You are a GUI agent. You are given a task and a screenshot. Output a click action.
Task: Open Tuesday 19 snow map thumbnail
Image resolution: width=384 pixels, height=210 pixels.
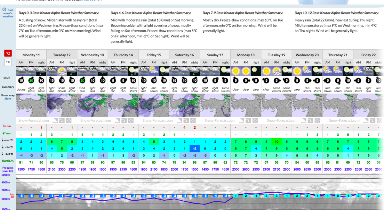[x=276, y=105]
